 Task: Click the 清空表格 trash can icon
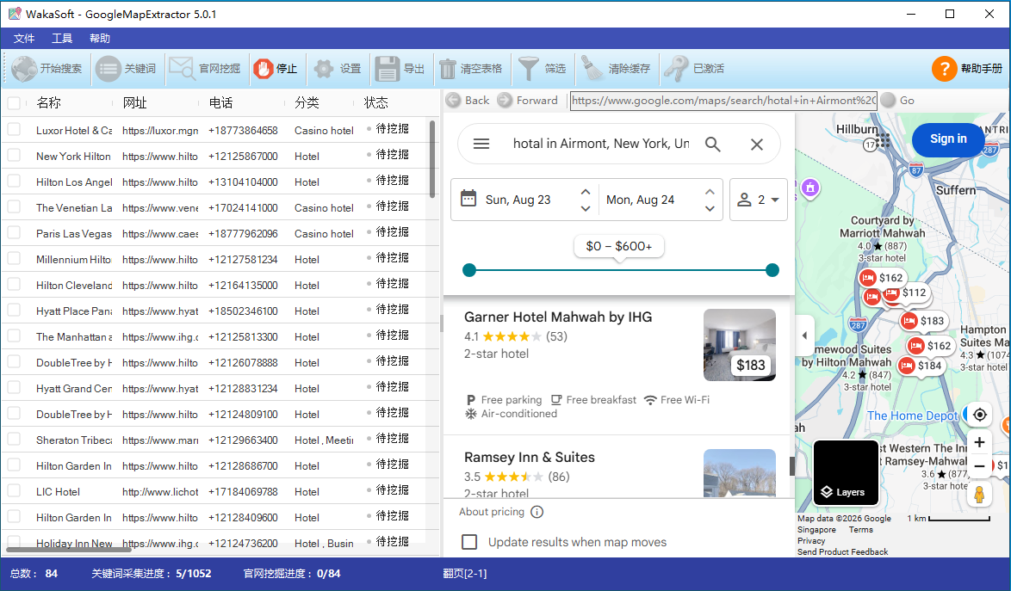[448, 68]
